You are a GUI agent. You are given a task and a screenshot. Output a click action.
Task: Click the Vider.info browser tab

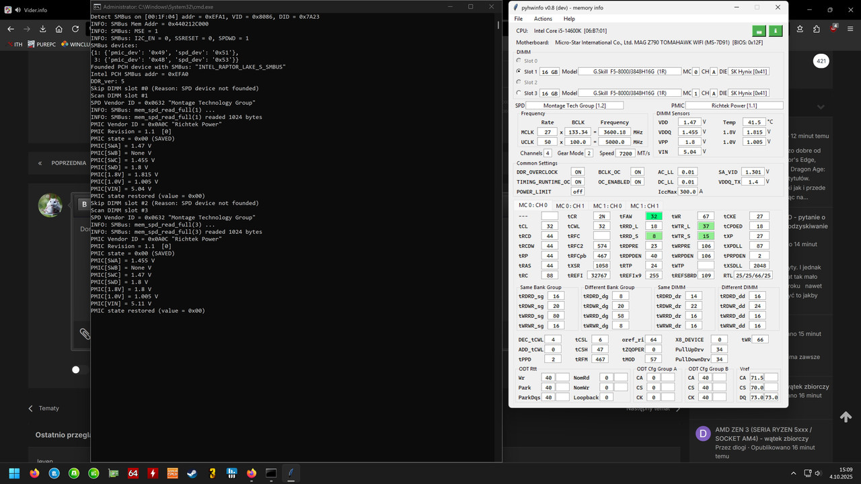[x=47, y=10]
